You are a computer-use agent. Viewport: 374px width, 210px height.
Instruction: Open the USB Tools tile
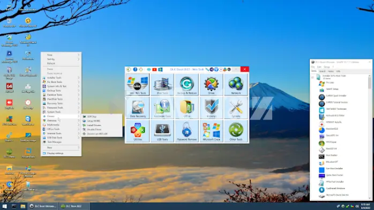[x=162, y=131]
